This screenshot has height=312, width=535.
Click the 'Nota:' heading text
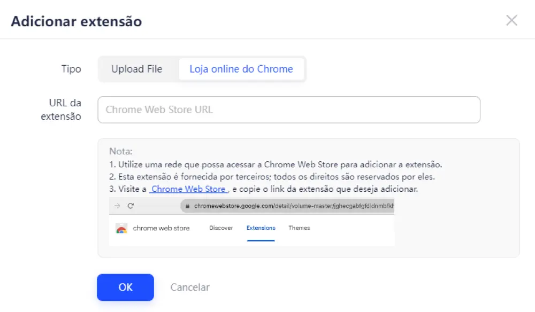(121, 151)
